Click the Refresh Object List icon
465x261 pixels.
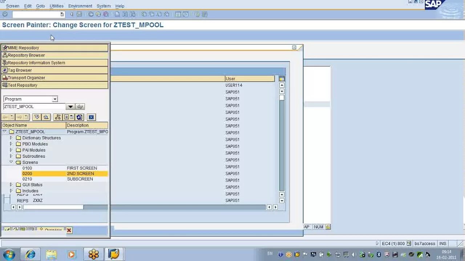coord(80,117)
